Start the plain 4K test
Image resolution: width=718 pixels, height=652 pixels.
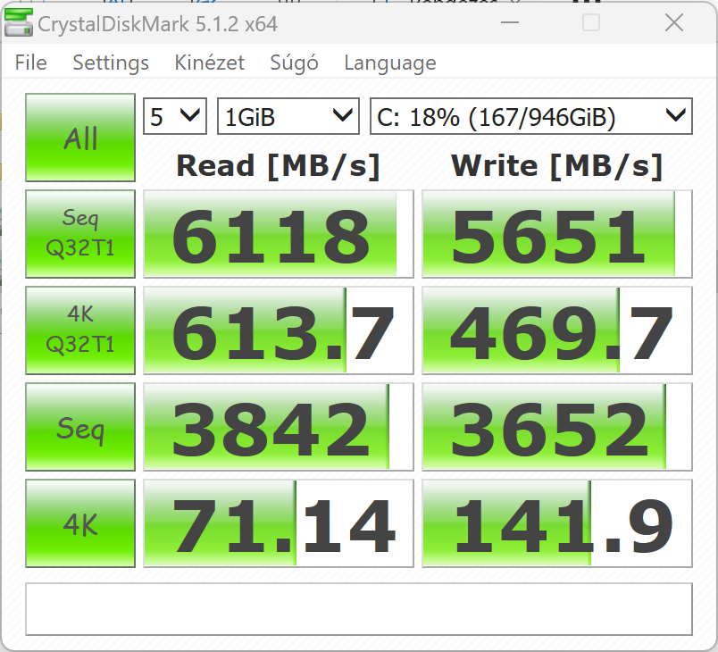(x=80, y=523)
